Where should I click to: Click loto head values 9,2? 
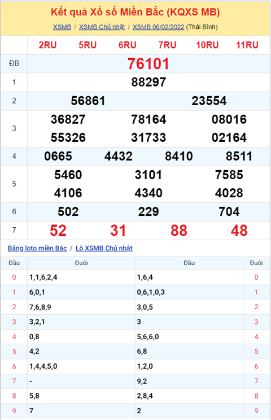tap(142, 381)
